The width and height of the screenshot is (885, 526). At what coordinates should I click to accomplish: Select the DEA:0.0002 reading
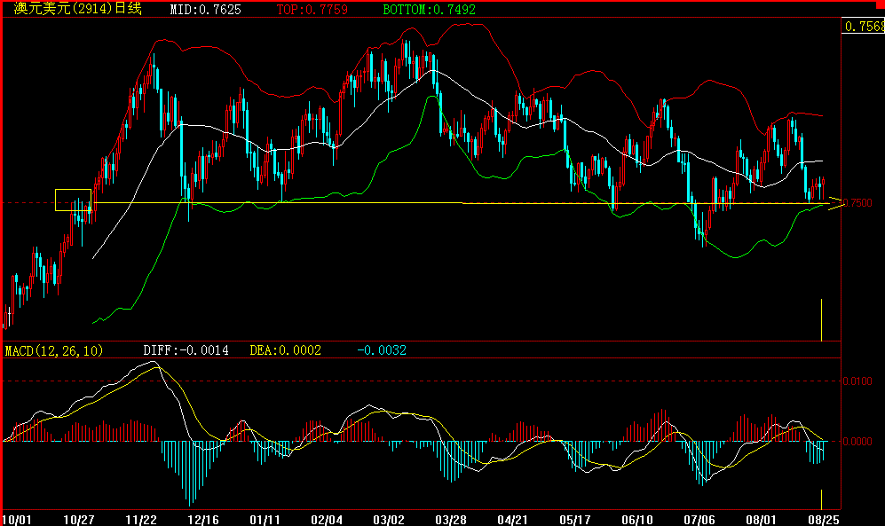pyautogui.click(x=286, y=350)
